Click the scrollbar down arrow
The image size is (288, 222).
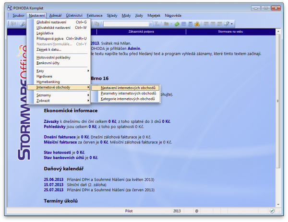(278, 204)
